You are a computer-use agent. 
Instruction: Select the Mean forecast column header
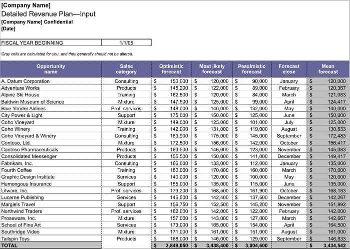click(328, 69)
